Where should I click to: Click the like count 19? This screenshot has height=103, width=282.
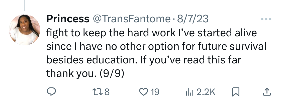[155, 92]
